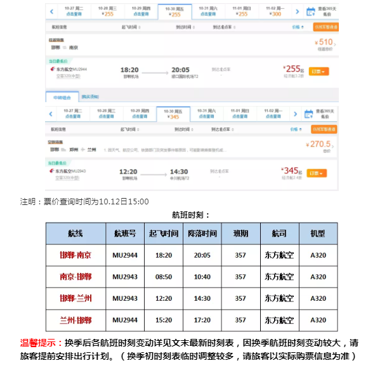Viewport: 368px width, 370px height.
Task: Select the 11-01 Sunday ¥255 date tab
Action: [x=242, y=11]
